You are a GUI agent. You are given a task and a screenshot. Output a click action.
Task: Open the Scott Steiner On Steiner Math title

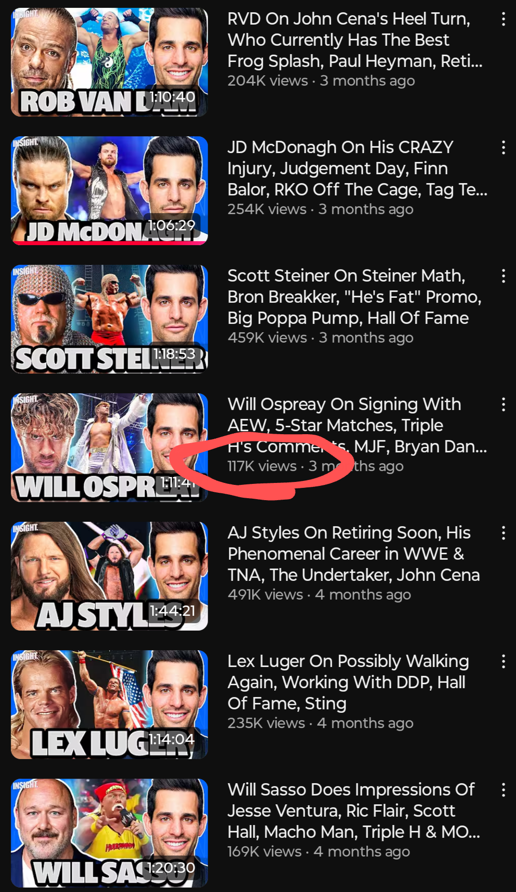tap(355, 297)
